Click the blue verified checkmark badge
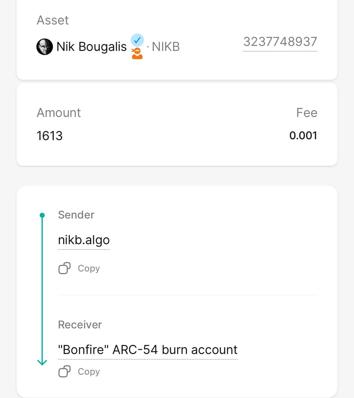Image resolution: width=354 pixels, height=398 pixels. point(138,40)
